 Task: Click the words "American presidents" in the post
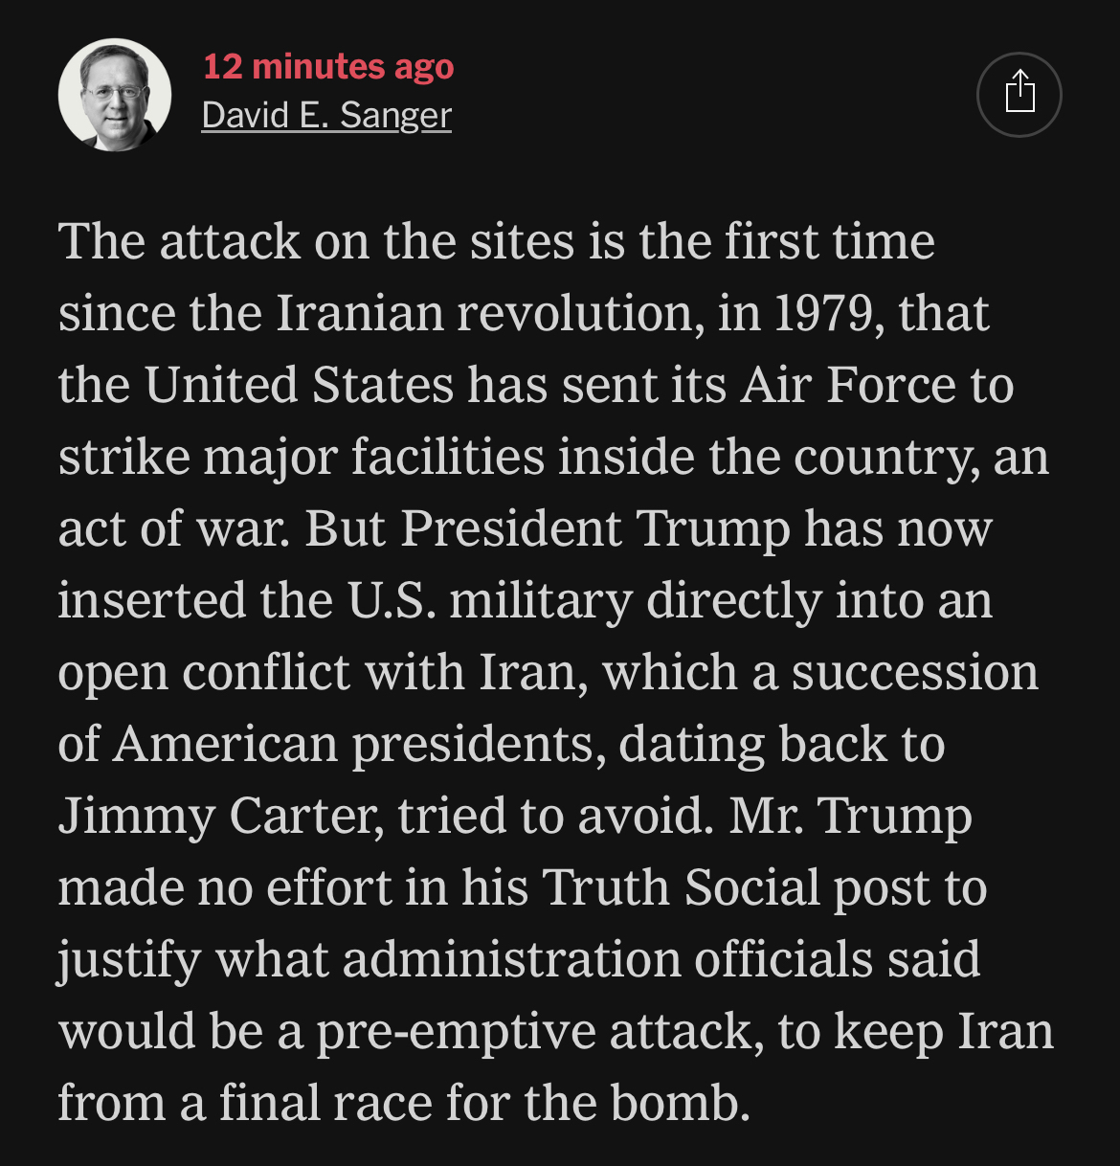[358, 744]
